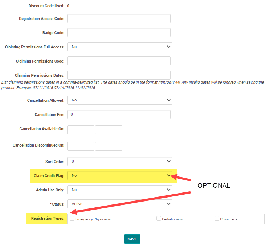Click Cancellation Discontinued On date field
The height and width of the screenshot is (247, 265).
[81, 146]
